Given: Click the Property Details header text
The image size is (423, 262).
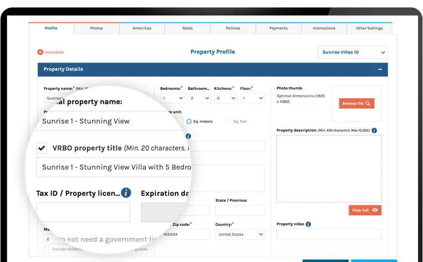Looking at the screenshot, I should coord(63,69).
